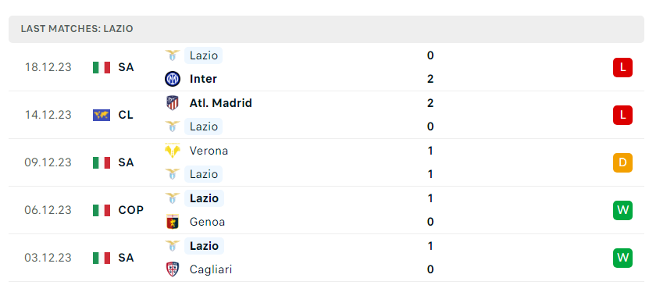Click the green W badge for Cagliari match

(622, 258)
